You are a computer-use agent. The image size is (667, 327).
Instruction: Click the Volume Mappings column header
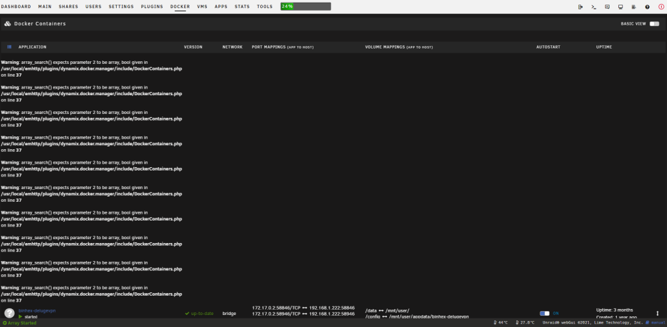(x=399, y=47)
